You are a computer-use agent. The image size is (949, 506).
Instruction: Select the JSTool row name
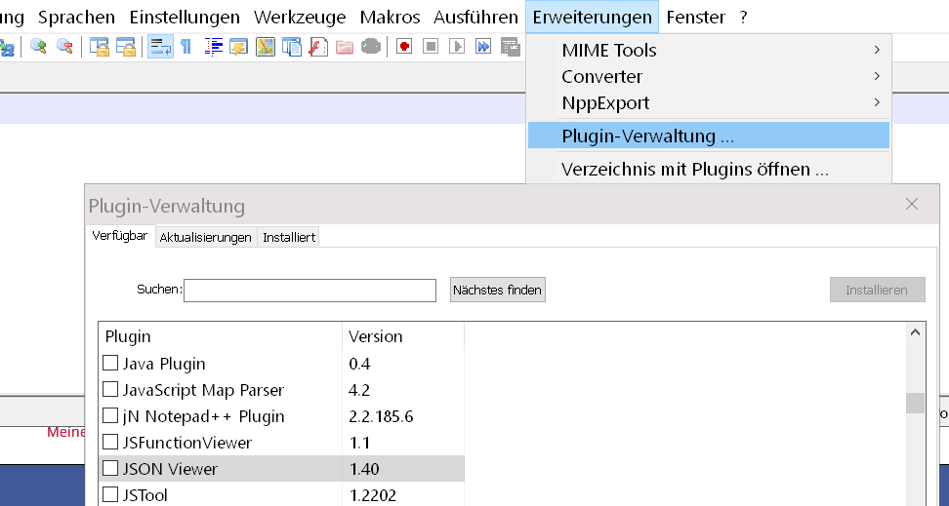tap(145, 495)
